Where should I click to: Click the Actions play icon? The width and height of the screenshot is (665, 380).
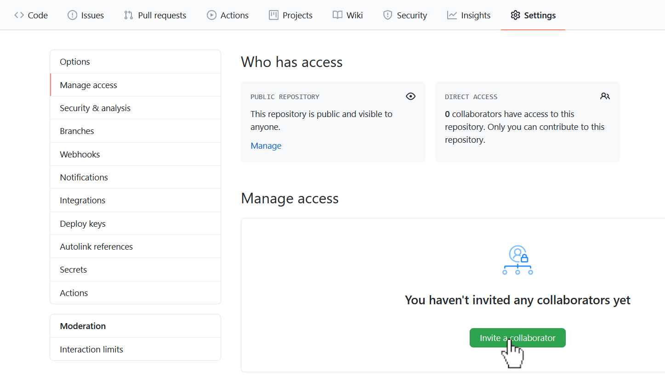211,15
